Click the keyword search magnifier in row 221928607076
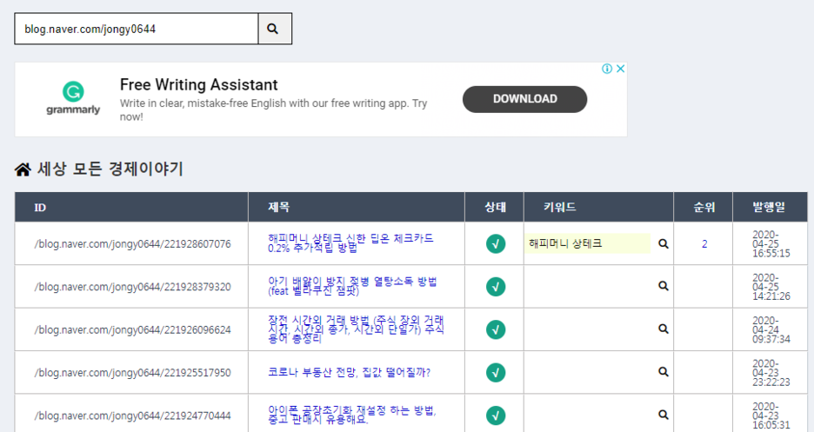This screenshot has width=814, height=432. [x=664, y=243]
